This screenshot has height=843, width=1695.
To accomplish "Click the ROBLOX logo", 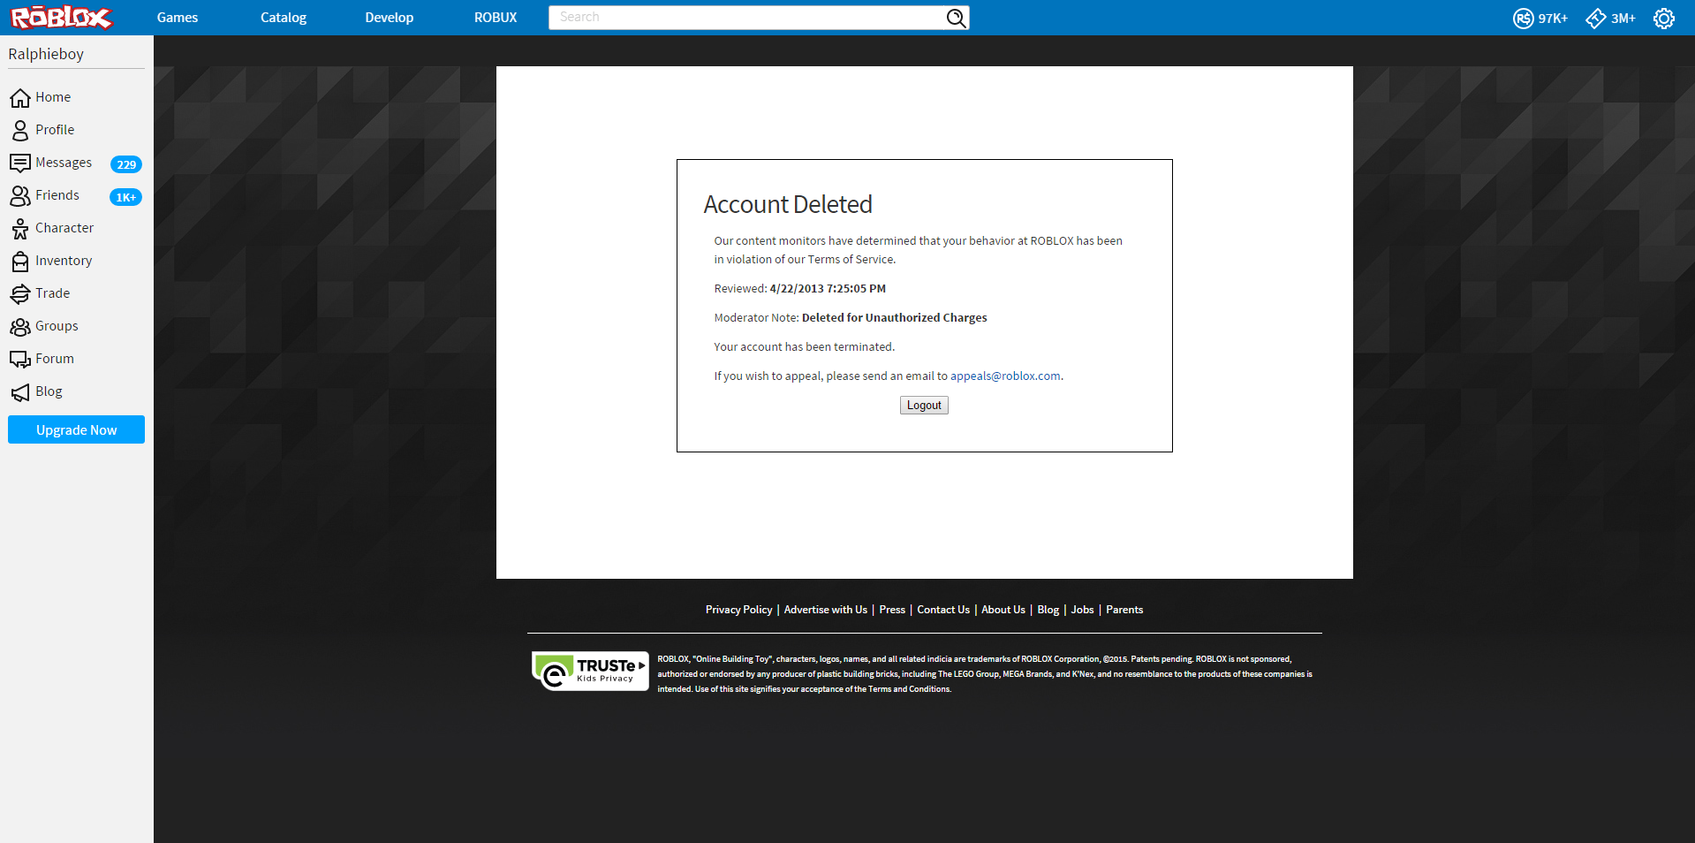I will [62, 18].
